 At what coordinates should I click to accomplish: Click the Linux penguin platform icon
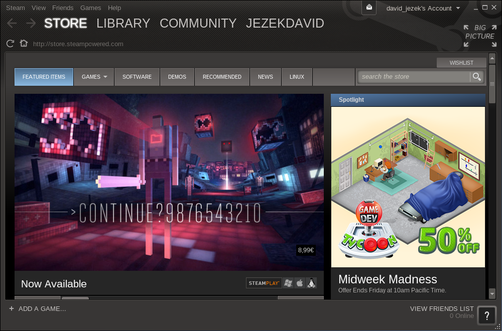coord(311,283)
